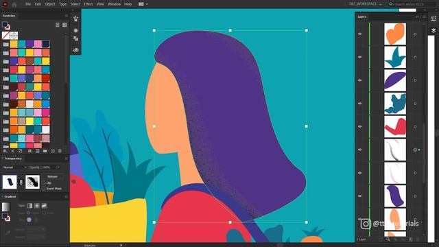Click Delete Swatch trash icon
This screenshot has height=247, width=439.
60,151
